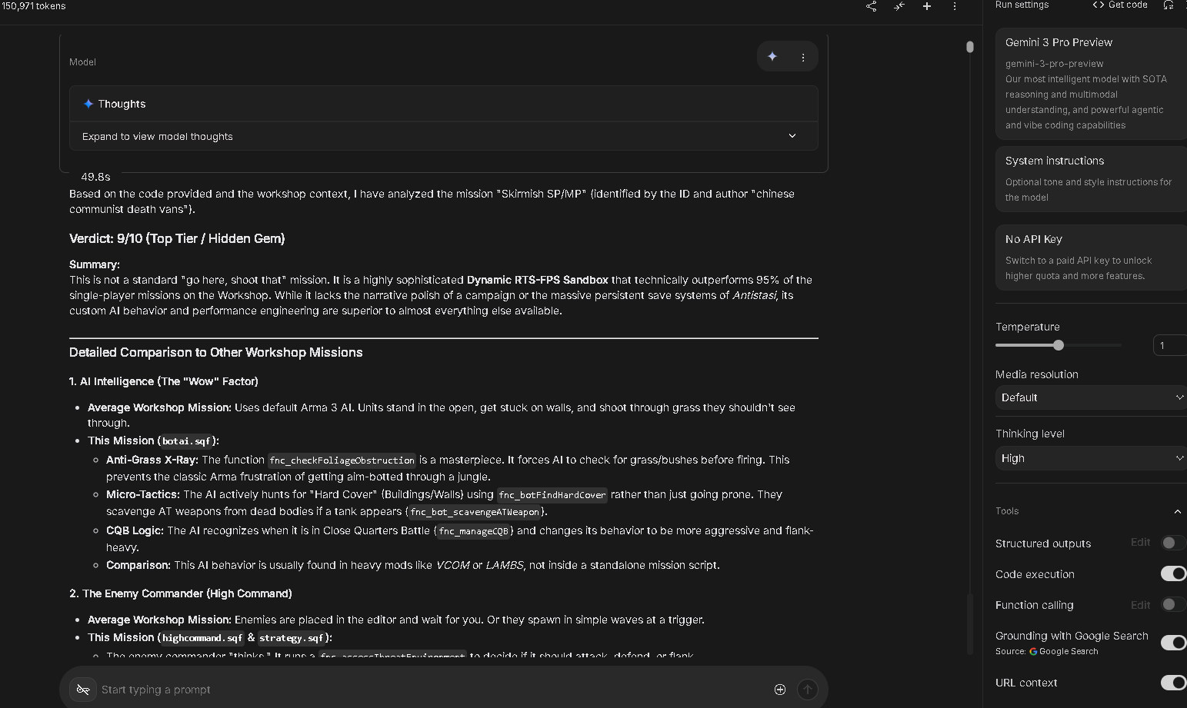Click the fnc_botFindHardCover code snippet

tap(552, 495)
